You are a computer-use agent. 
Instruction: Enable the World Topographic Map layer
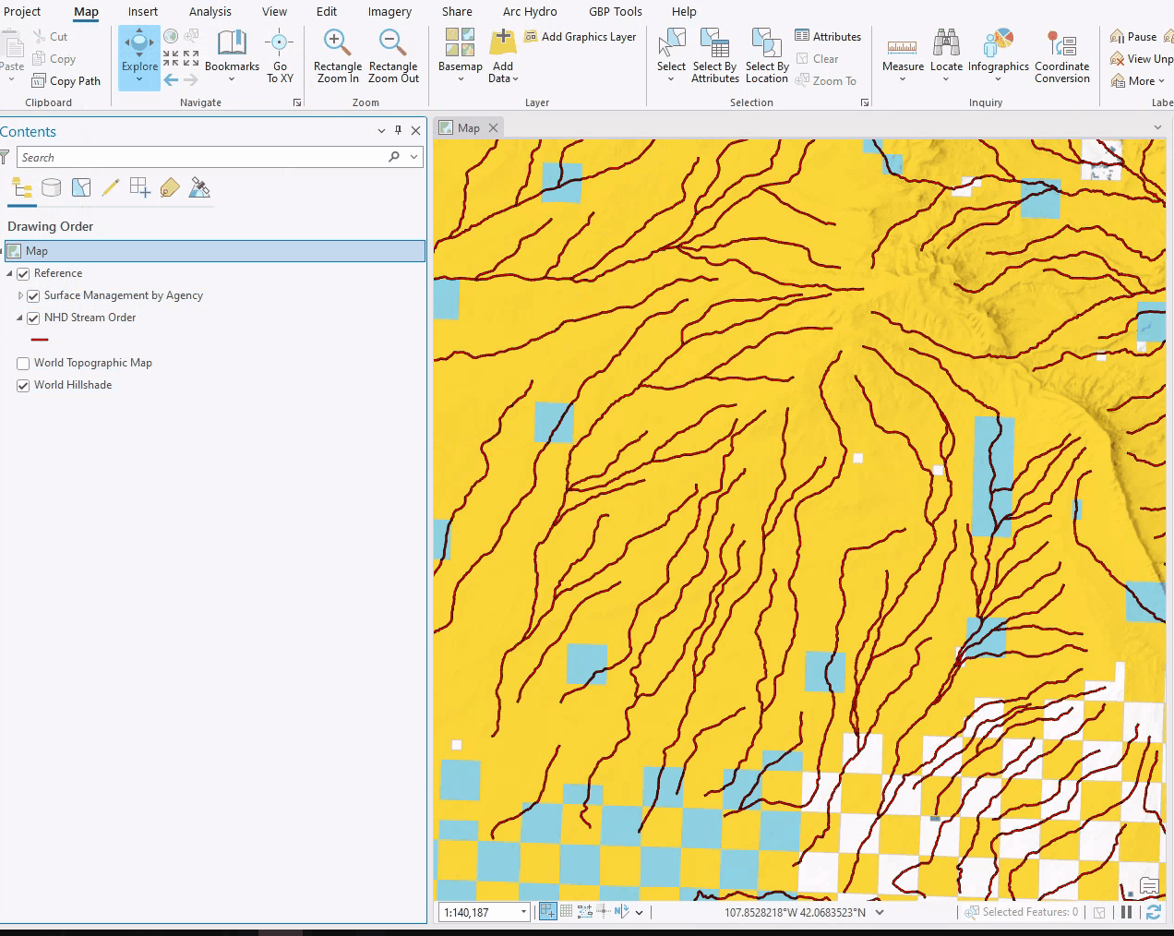pyautogui.click(x=22, y=363)
